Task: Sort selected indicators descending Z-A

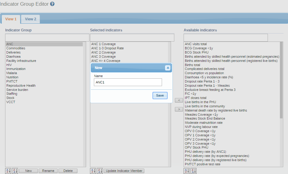Action: [x=100, y=171]
